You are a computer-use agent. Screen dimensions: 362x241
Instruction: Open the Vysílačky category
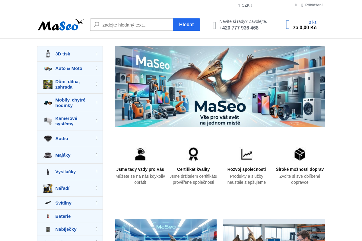[x=70, y=172]
